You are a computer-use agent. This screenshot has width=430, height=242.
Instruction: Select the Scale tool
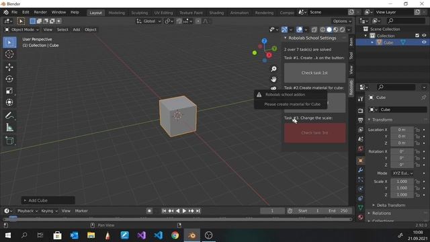coord(9,91)
